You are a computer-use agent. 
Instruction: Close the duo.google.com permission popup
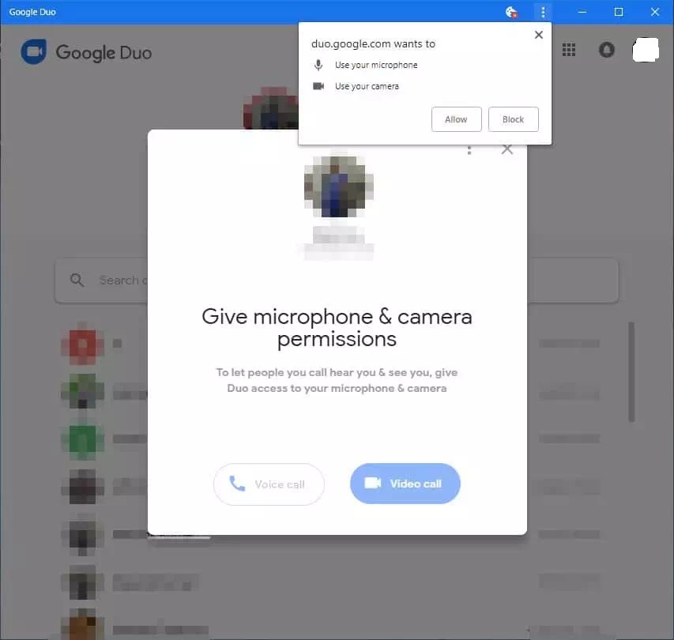tap(539, 35)
